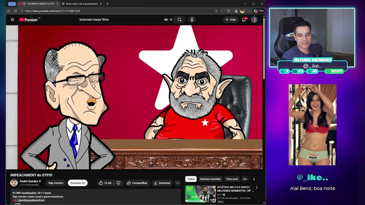The image size is (365, 205).
Task: Open browser extensions icon
Action: [x=228, y=11]
